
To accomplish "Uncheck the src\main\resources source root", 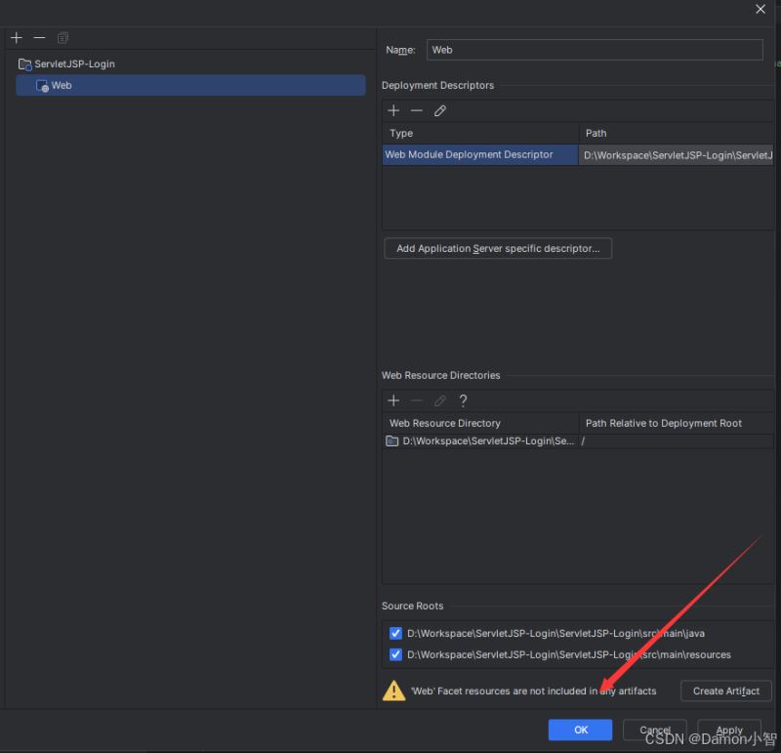I will tap(395, 654).
